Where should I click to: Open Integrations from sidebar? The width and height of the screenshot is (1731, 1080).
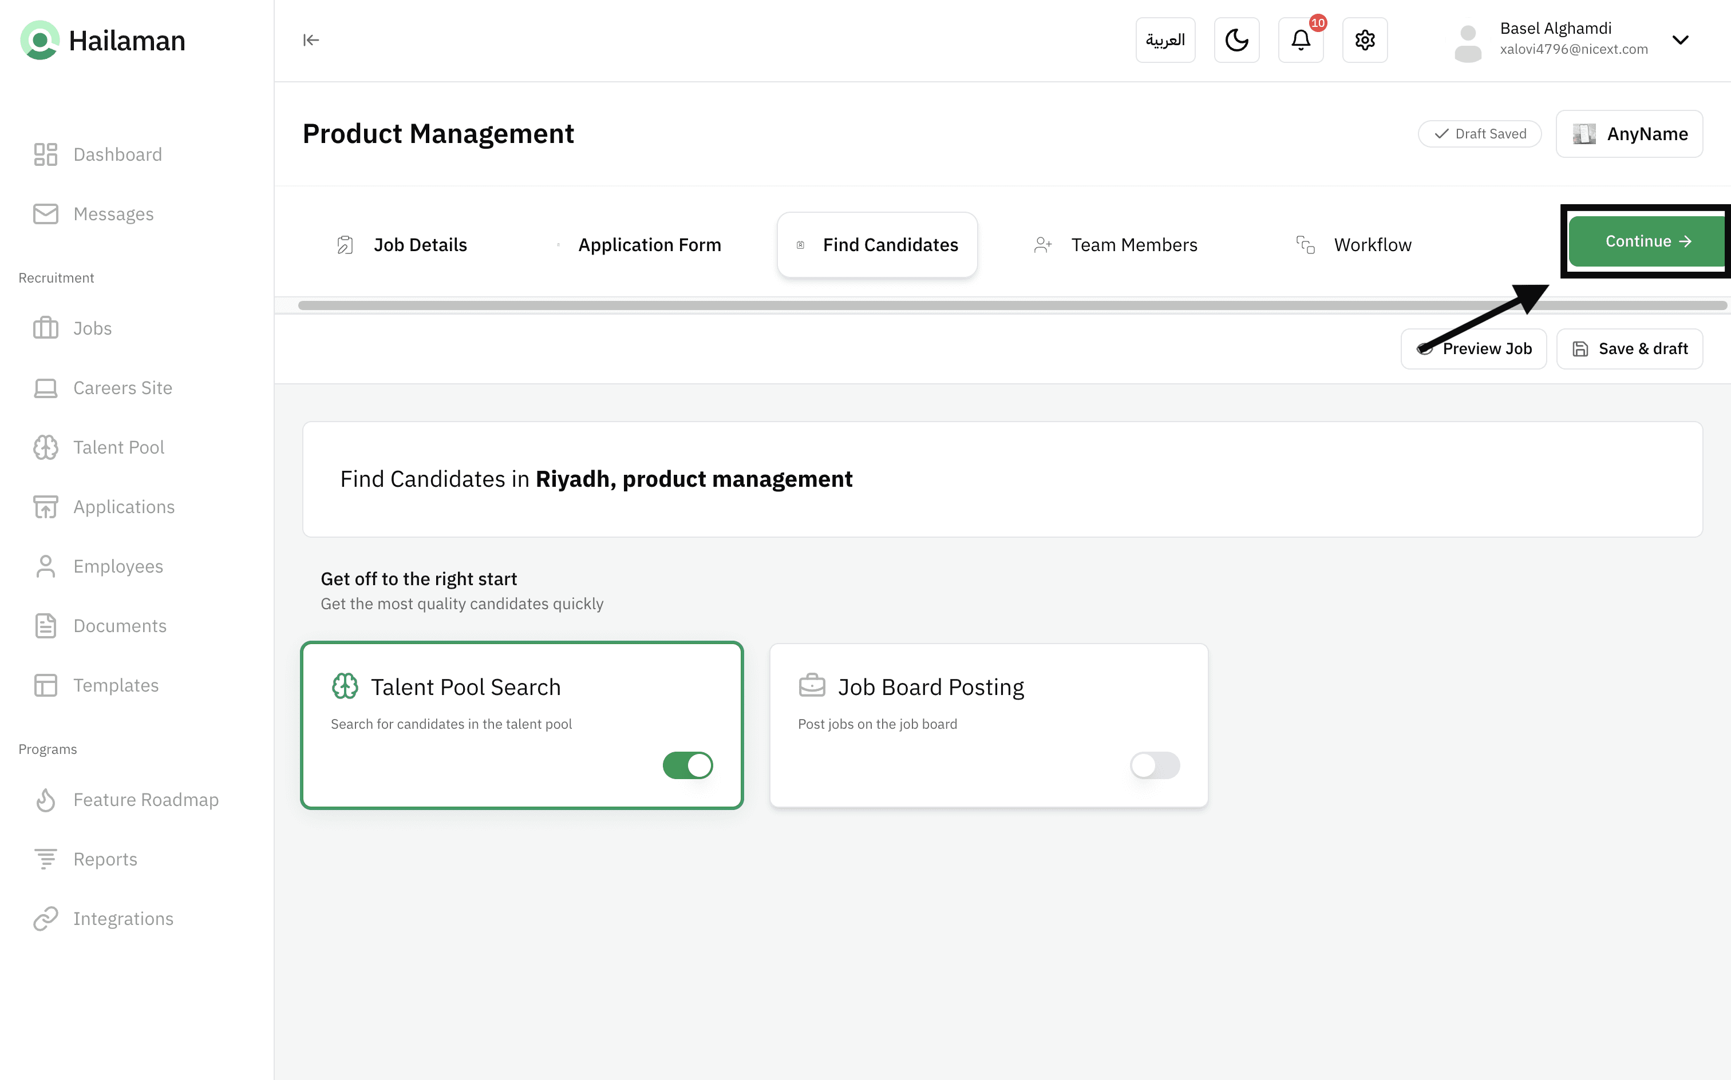(123, 919)
